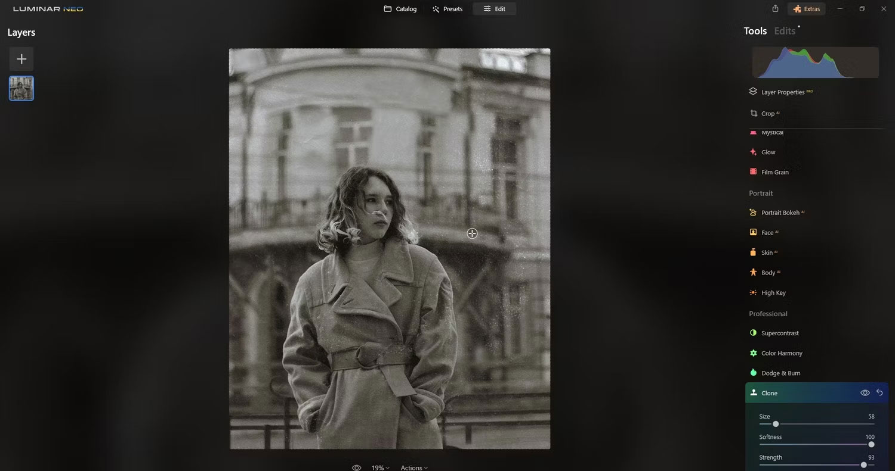Open the Body tool label
Viewport: 895px width, 471px height.
768,272
